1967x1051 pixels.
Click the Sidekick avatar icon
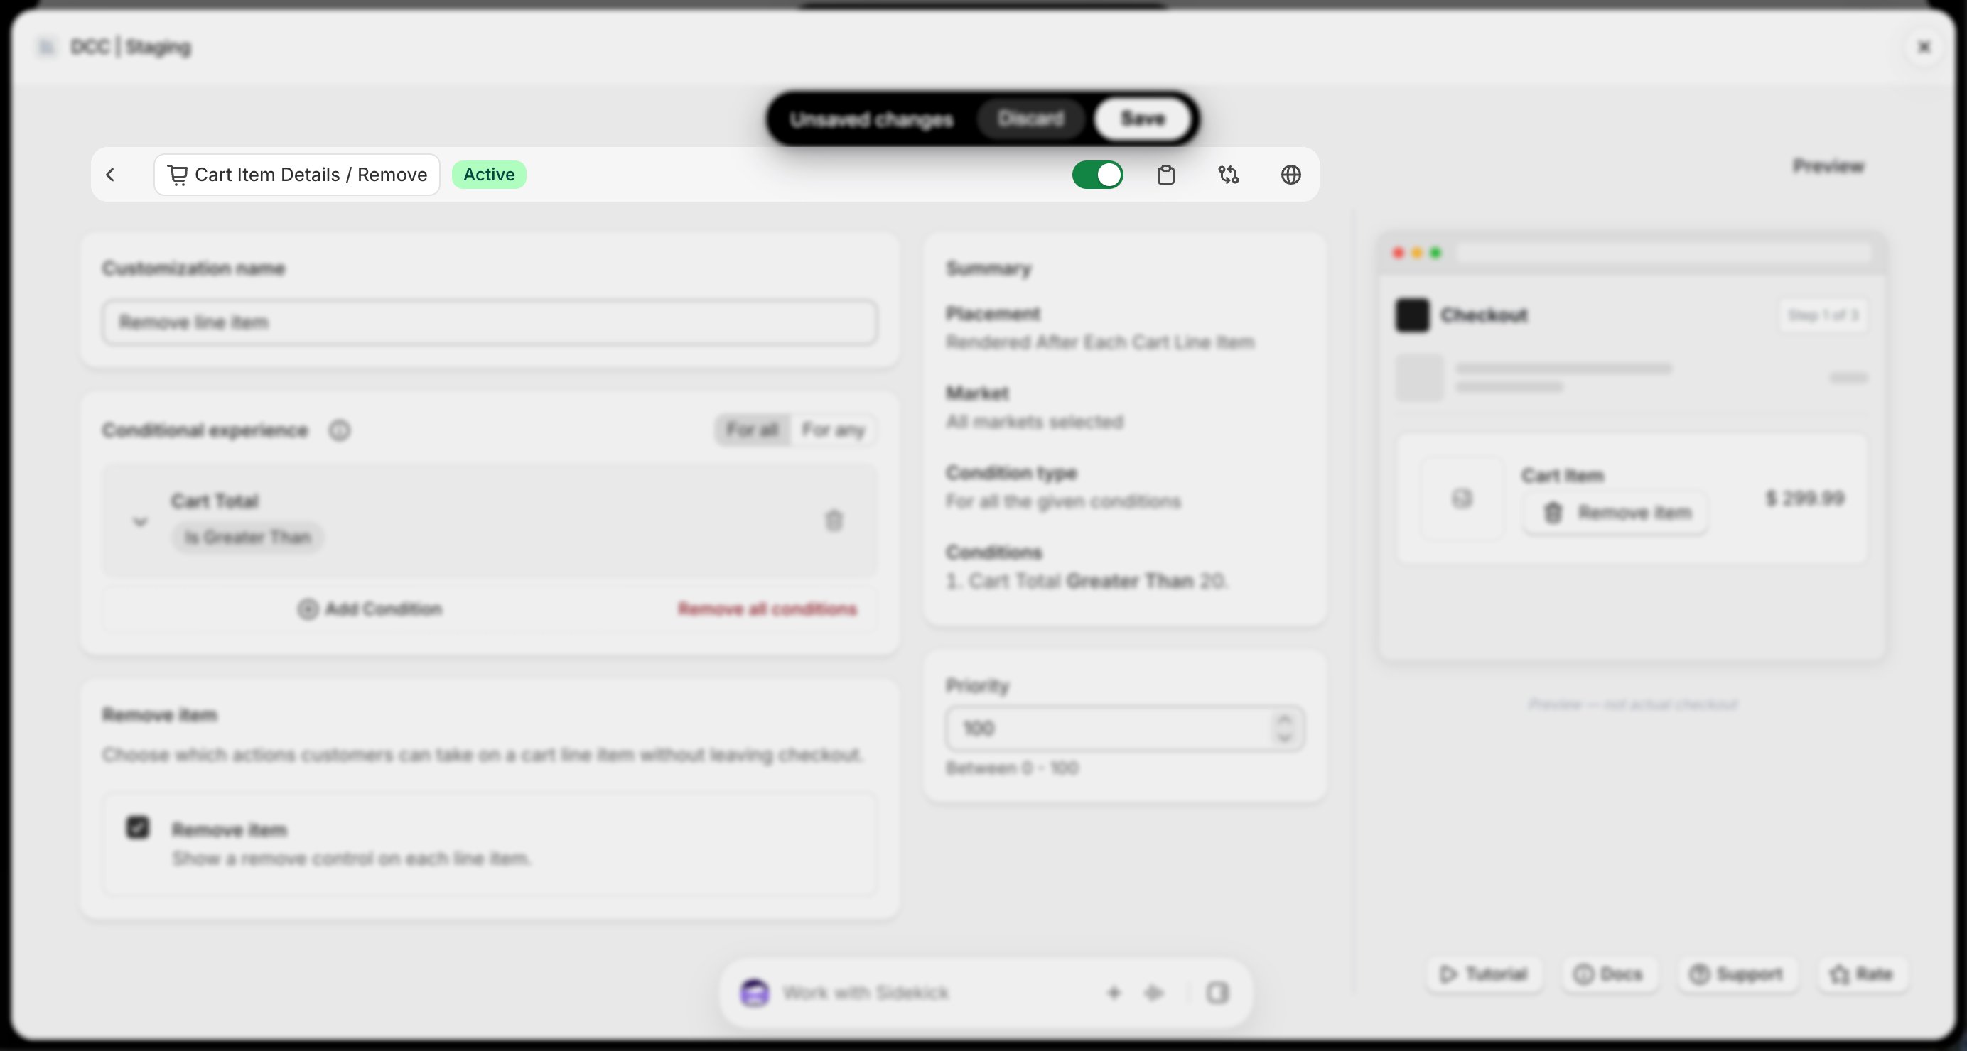pyautogui.click(x=755, y=993)
